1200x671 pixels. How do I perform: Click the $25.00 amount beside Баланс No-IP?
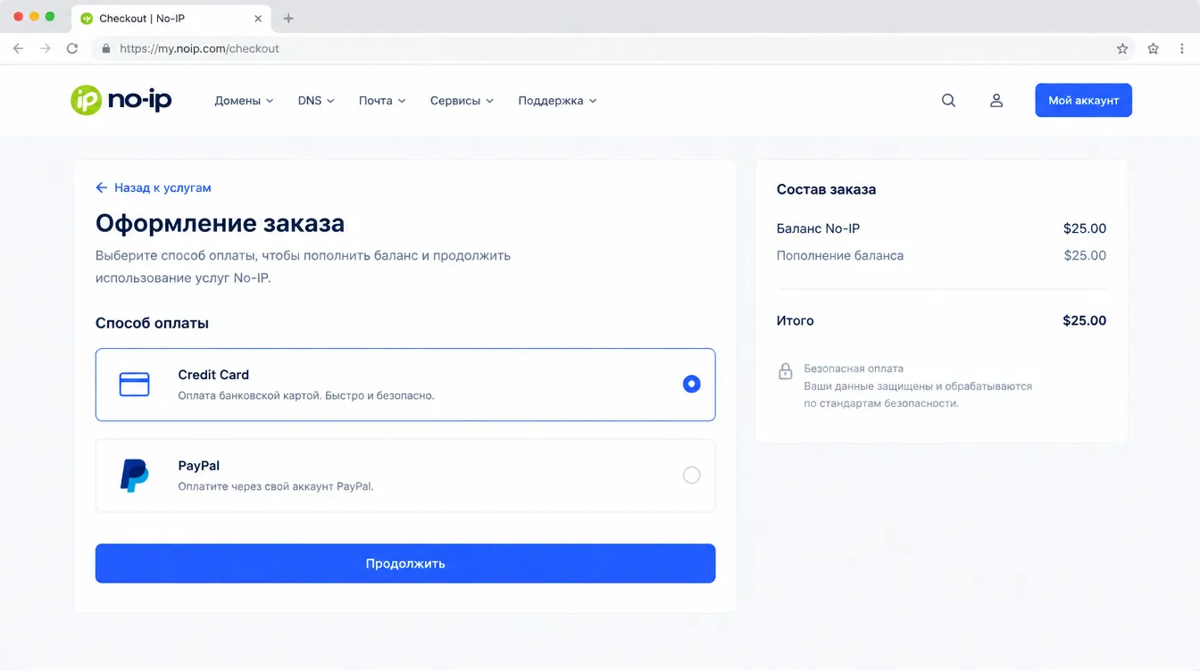pyautogui.click(x=1085, y=228)
